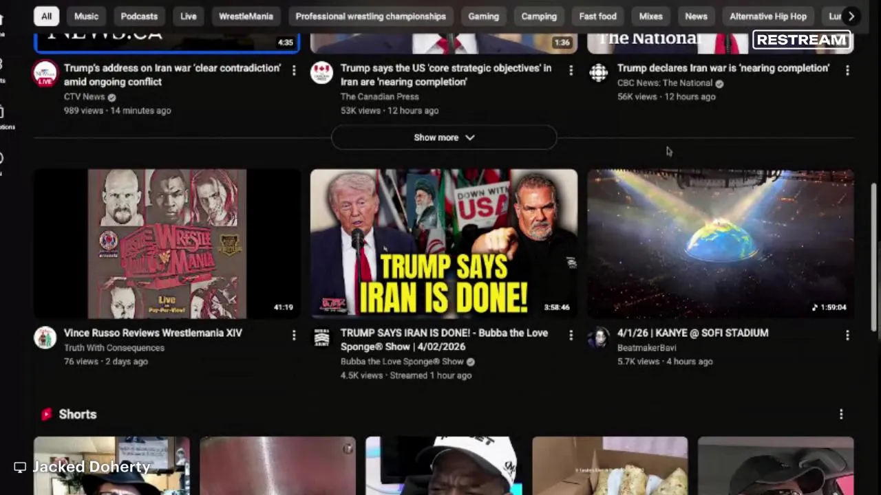Select the Fast food filter chip
The width and height of the screenshot is (881, 495).
(x=597, y=16)
